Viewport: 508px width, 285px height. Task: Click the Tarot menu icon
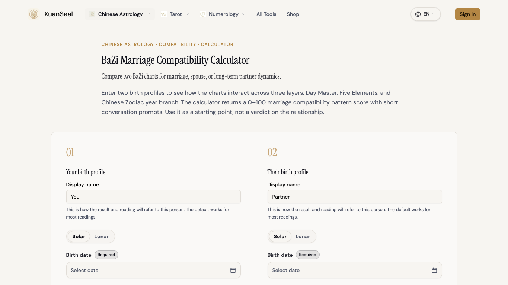tap(163, 14)
